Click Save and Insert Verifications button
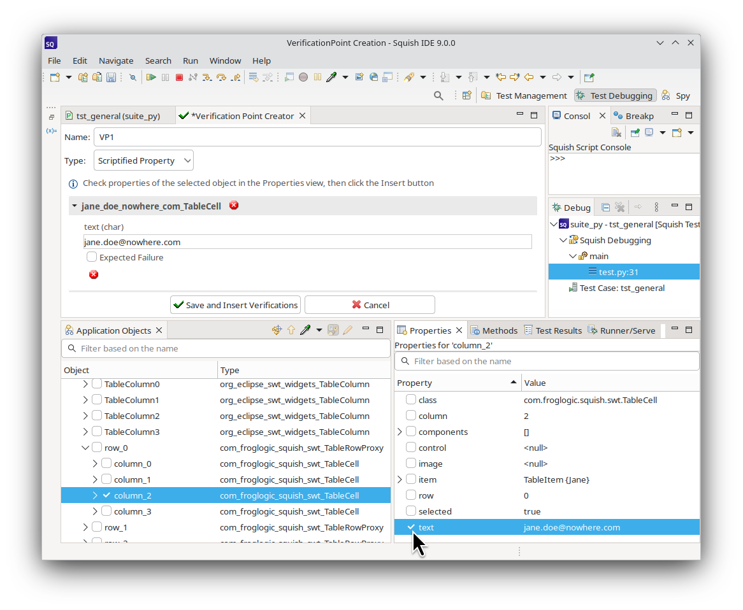 pyautogui.click(x=235, y=305)
